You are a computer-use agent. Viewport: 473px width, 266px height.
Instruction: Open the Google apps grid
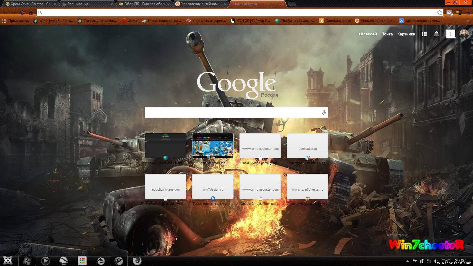(x=424, y=34)
